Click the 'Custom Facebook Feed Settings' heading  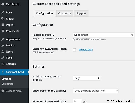[56, 4]
